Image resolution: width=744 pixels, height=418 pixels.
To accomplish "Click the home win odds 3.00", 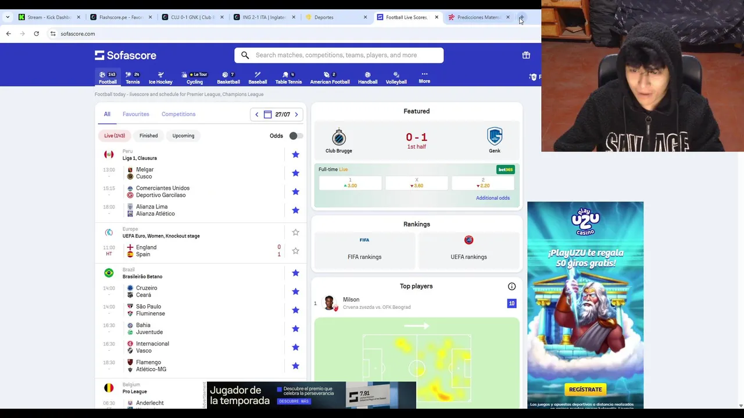I will (x=350, y=183).
